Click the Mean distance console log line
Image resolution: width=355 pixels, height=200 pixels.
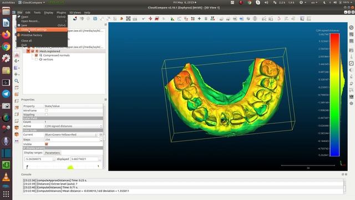click(x=76, y=191)
